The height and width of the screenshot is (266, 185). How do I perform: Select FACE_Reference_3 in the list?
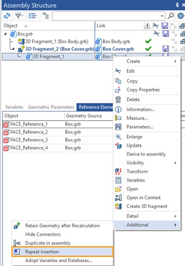29,140
